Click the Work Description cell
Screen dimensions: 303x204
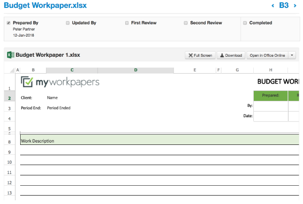tap(38, 141)
